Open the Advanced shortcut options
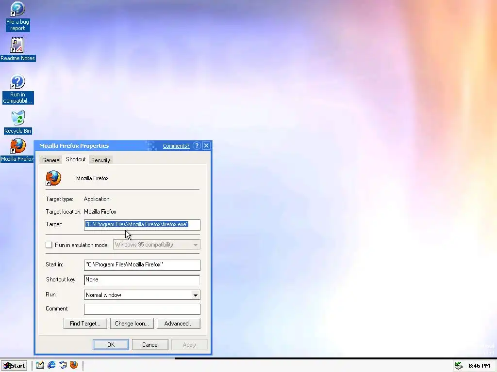This screenshot has height=372, width=497. point(179,323)
